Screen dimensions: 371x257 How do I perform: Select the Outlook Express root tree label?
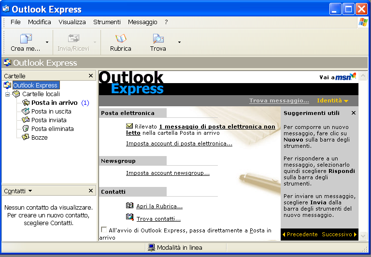[x=36, y=85]
